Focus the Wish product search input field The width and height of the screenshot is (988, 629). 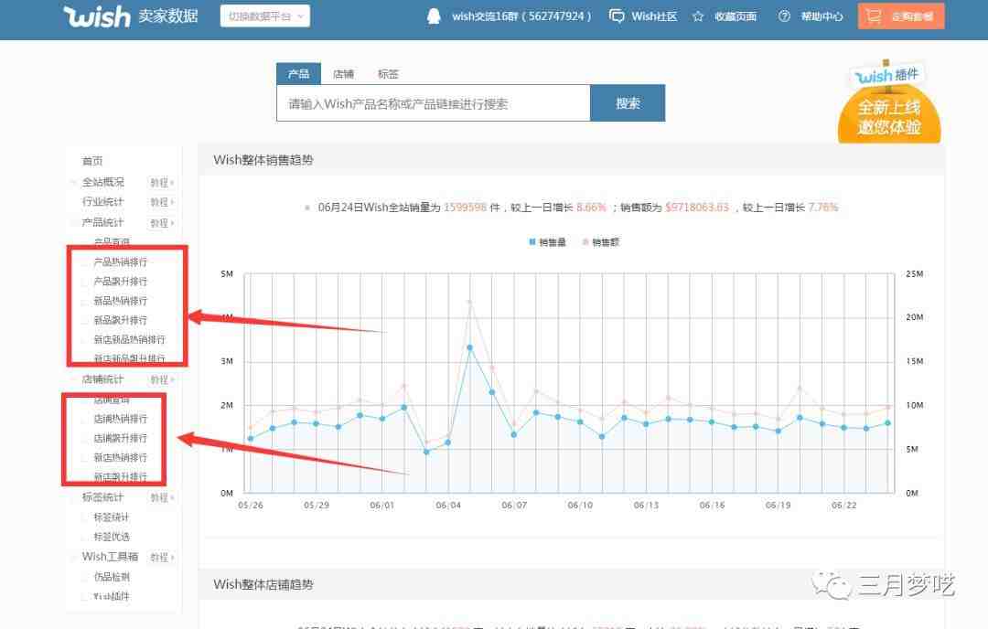point(434,103)
